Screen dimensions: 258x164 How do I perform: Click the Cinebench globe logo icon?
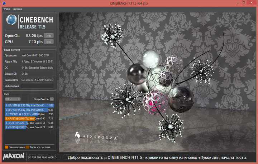(11, 20)
